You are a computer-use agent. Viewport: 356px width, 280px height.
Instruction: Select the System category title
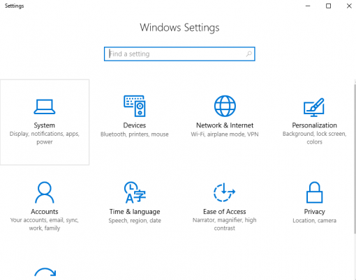pyautogui.click(x=45, y=125)
